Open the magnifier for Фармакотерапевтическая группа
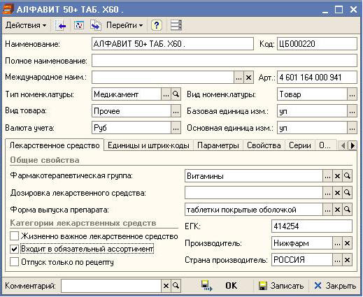Screen dimensions: 363x297 tap(347, 176)
